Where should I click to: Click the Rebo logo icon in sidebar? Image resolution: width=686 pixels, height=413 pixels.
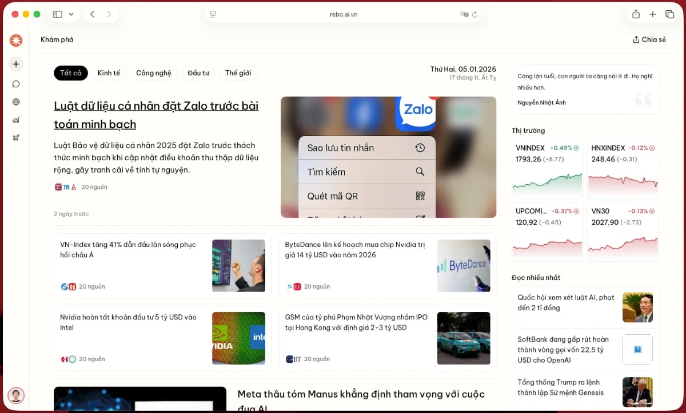click(16, 41)
